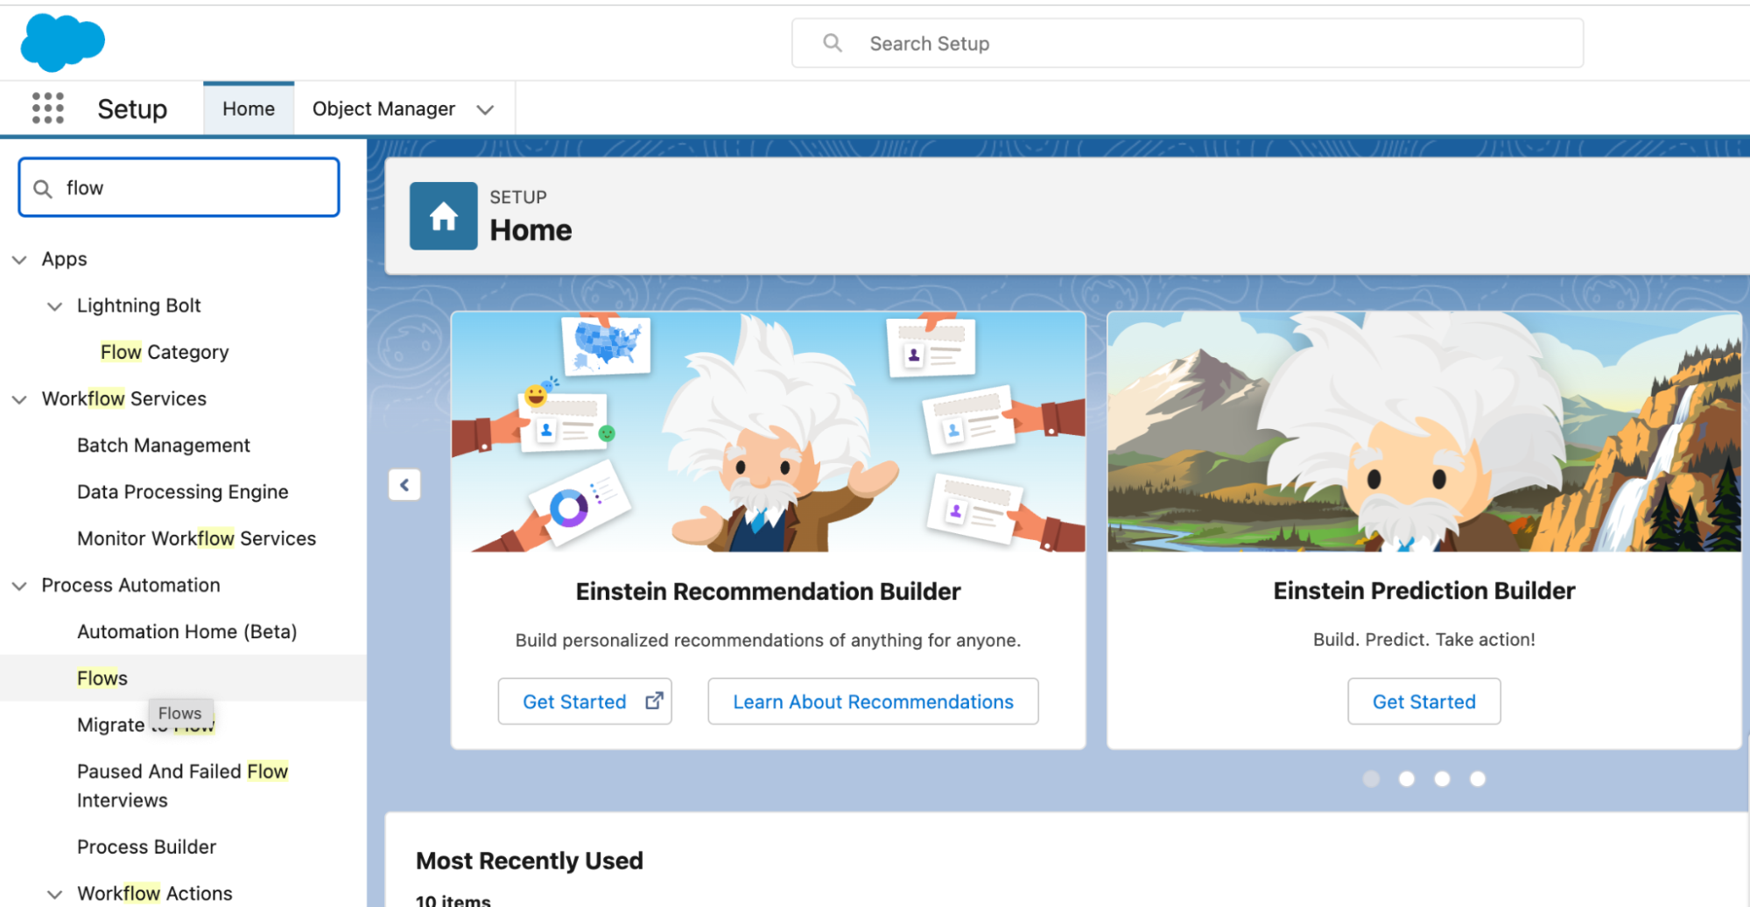Viewport: 1750px width, 907px height.
Task: Open the App Launcher dots icon
Action: [48, 109]
